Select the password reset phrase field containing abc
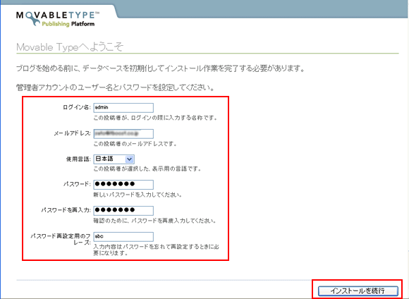 pos(123,236)
